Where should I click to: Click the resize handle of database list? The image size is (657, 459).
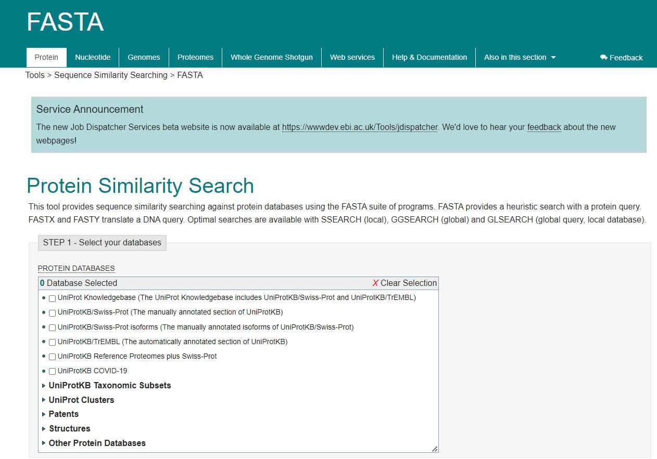tap(434, 448)
